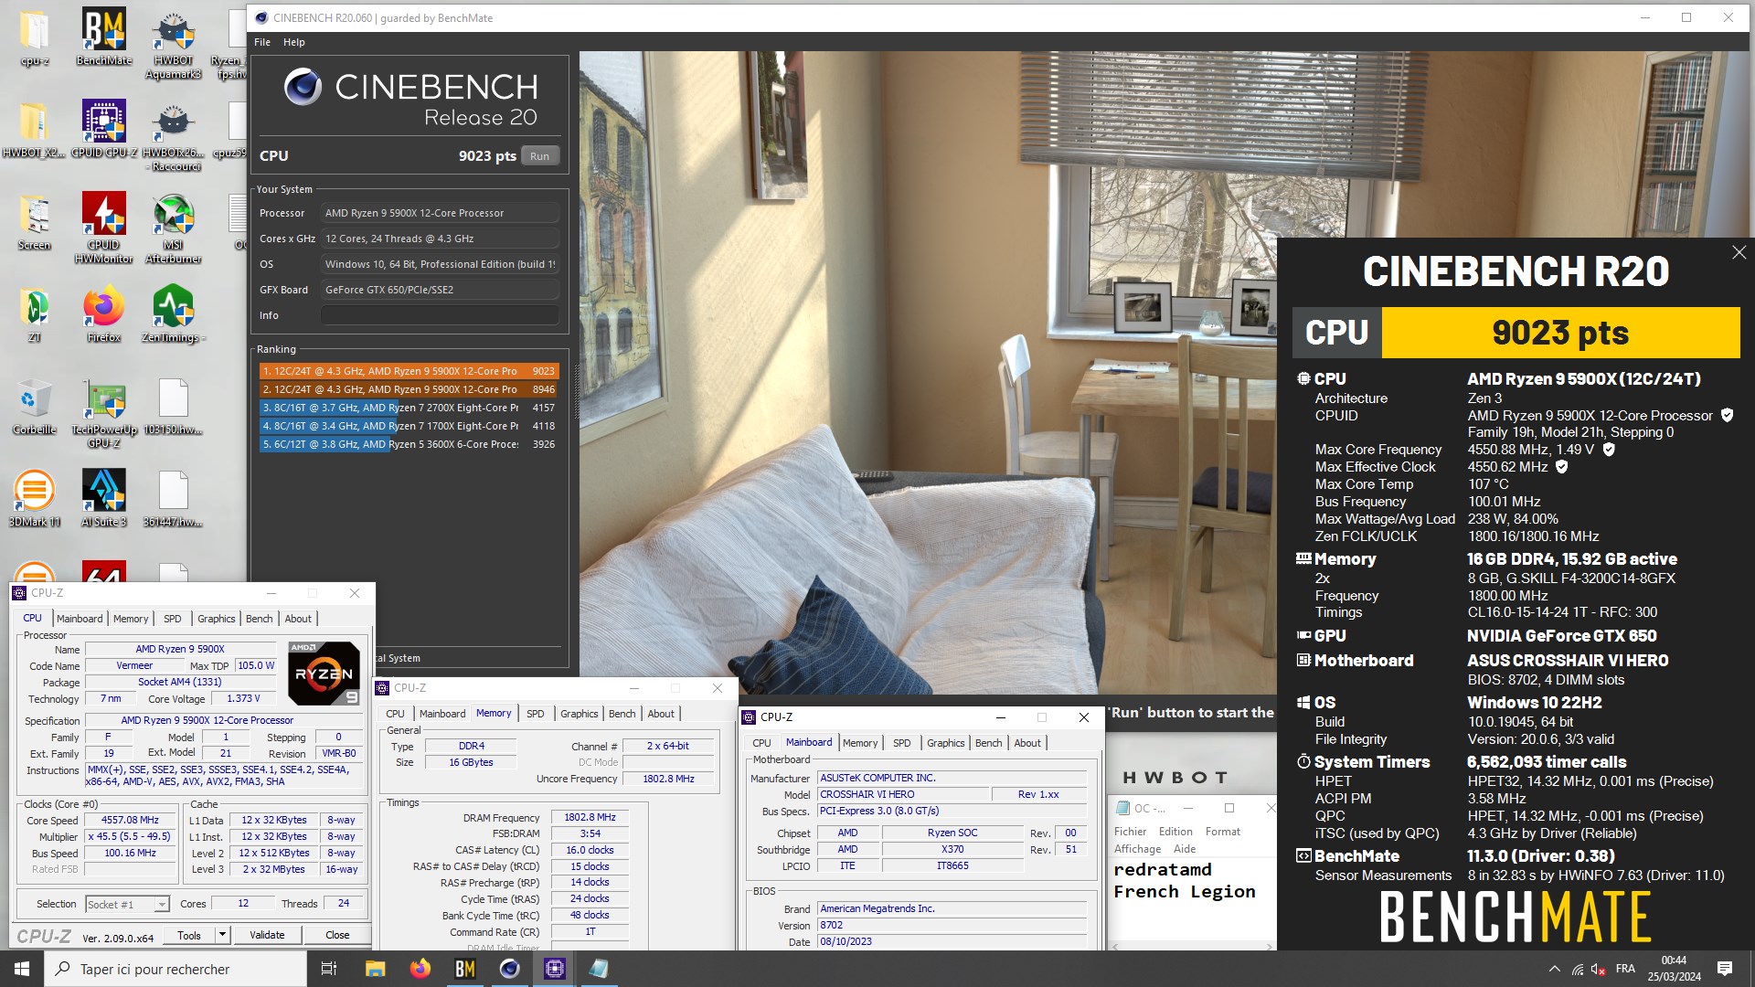
Task: Open Bench tab in left CPU-Z window
Action: [x=259, y=619]
